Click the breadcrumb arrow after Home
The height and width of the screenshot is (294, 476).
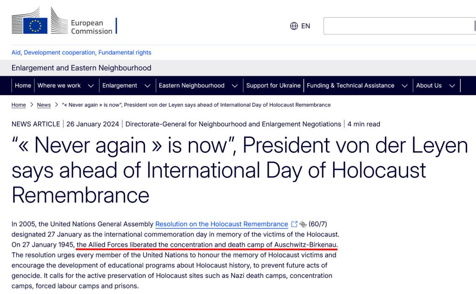pos(32,105)
